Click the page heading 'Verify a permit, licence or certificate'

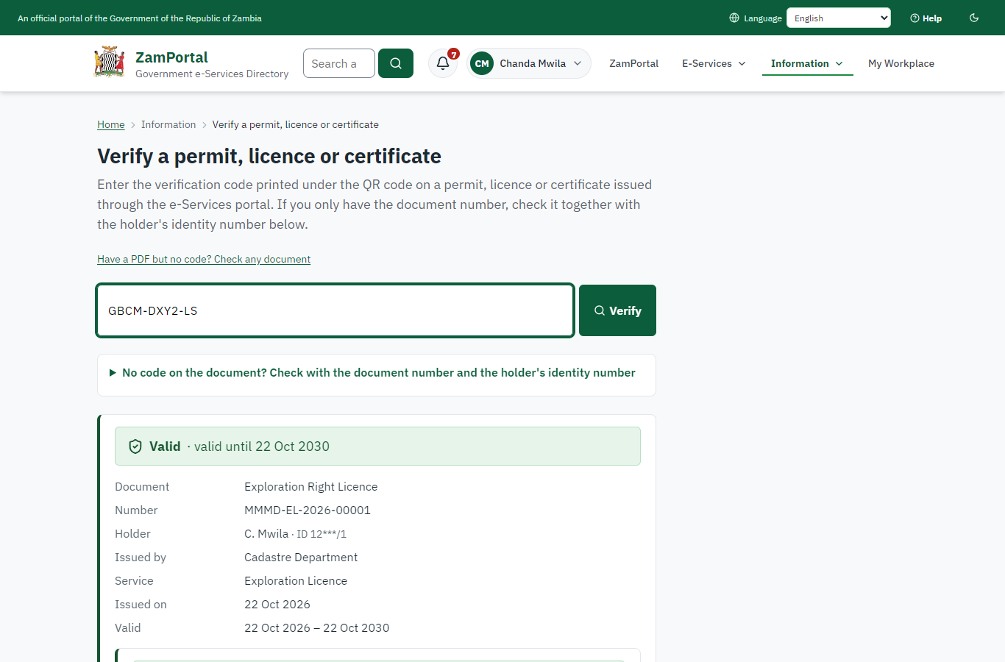269,156
